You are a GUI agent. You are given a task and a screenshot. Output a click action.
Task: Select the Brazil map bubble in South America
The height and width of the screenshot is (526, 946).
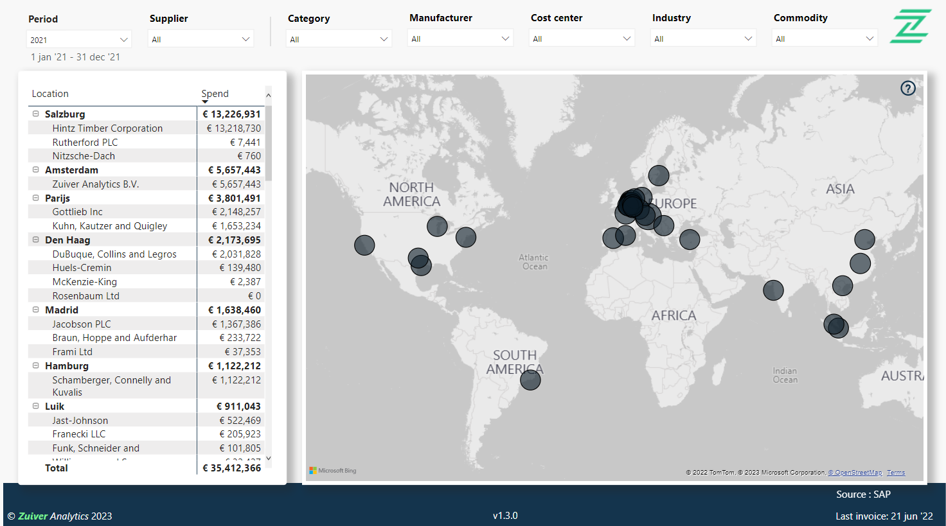530,380
